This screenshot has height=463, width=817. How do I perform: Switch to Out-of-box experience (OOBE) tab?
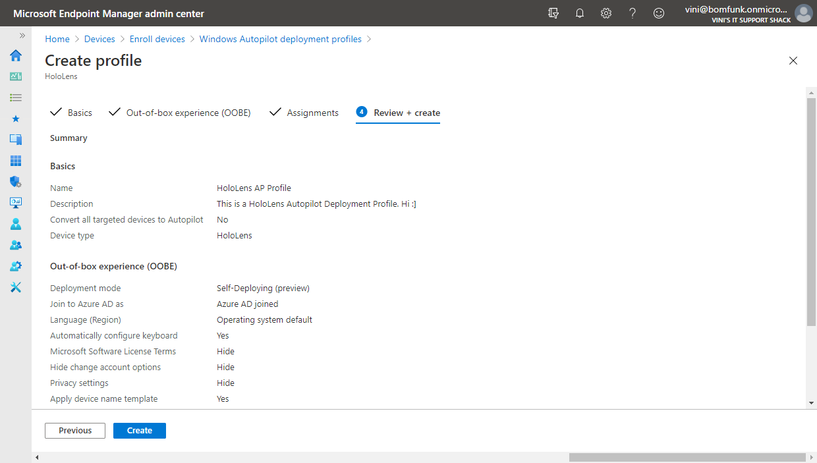180,113
